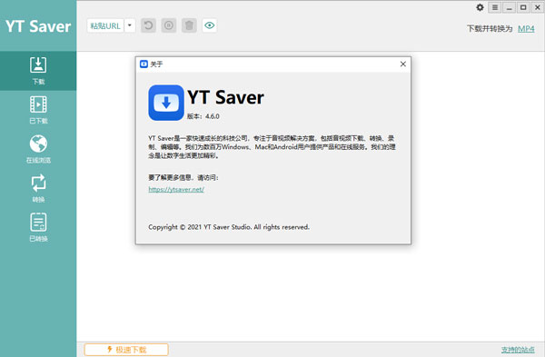This screenshot has height=357, width=545.
Task: Open settings via the gear icon
Action: coord(480,7)
